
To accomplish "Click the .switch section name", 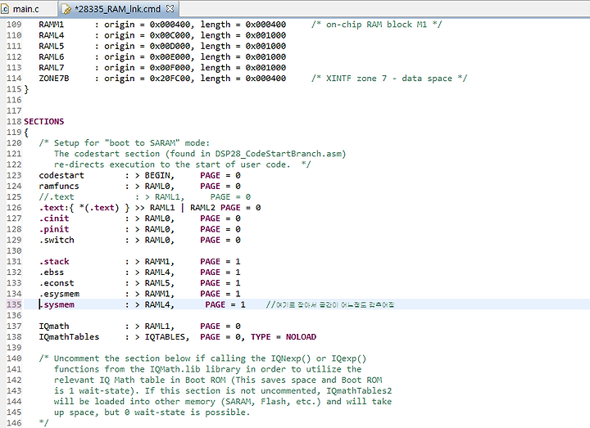I will click(x=57, y=240).
